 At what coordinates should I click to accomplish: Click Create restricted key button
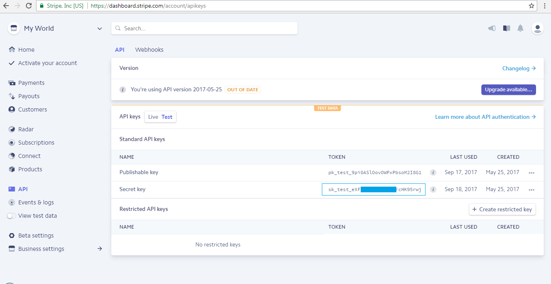pyautogui.click(x=502, y=209)
